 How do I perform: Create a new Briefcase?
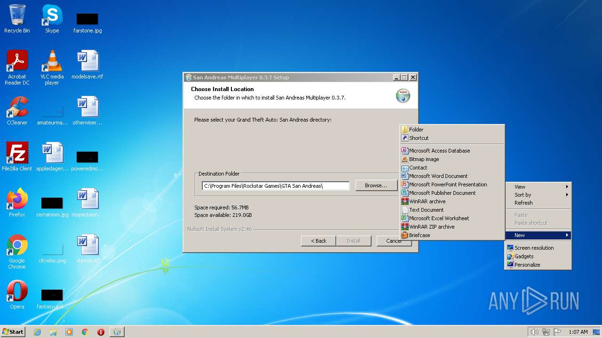point(452,235)
